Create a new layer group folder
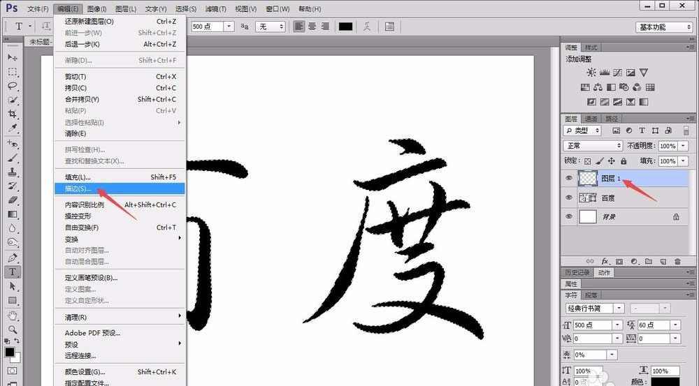The width and height of the screenshot is (699, 386). coord(649,261)
